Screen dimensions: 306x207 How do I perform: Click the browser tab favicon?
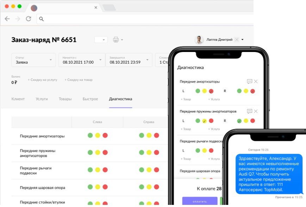tap(34, 8)
